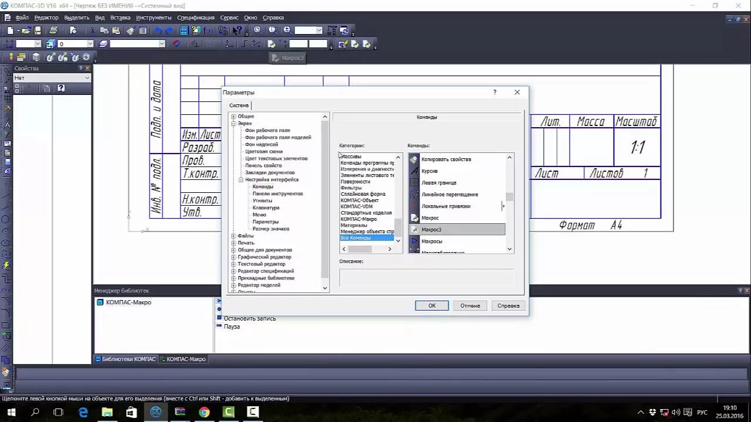Viewport: 751px width, 422px height.
Task: Open the Сервис menu
Action: 229,18
